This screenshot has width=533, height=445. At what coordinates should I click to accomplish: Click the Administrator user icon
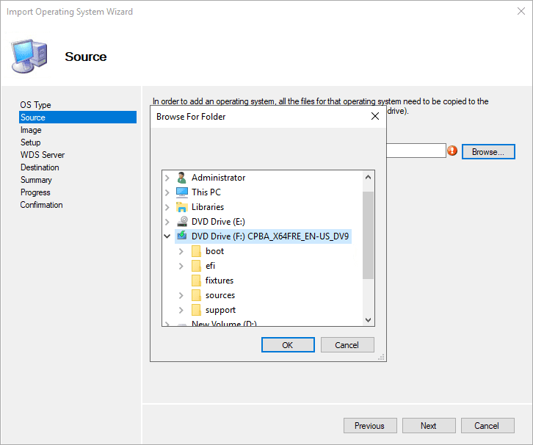click(182, 178)
